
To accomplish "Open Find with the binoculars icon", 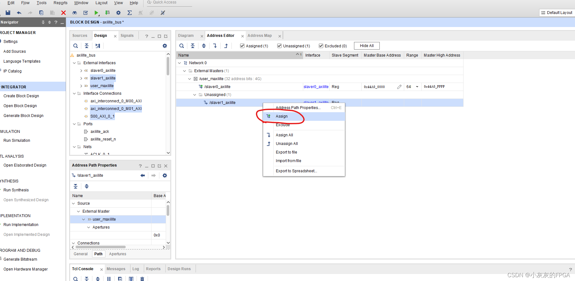I will pyautogui.click(x=75, y=13).
